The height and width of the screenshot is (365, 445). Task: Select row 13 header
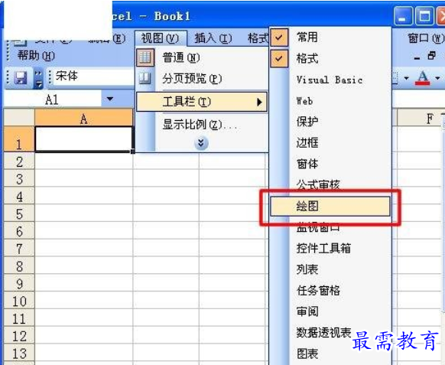pyautogui.click(x=19, y=353)
